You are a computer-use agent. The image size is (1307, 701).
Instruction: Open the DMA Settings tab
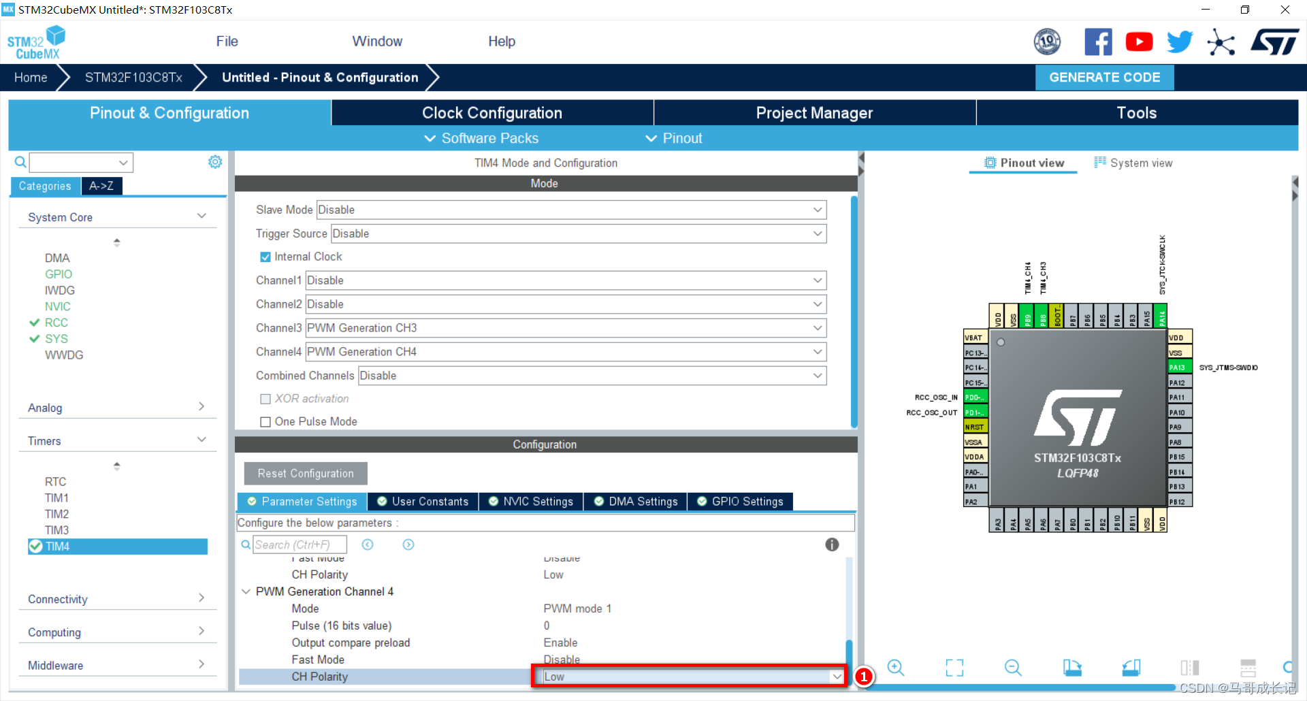coord(636,502)
